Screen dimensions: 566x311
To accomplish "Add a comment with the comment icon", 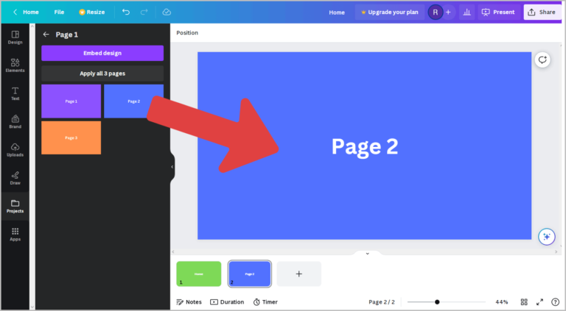I will click(x=542, y=60).
